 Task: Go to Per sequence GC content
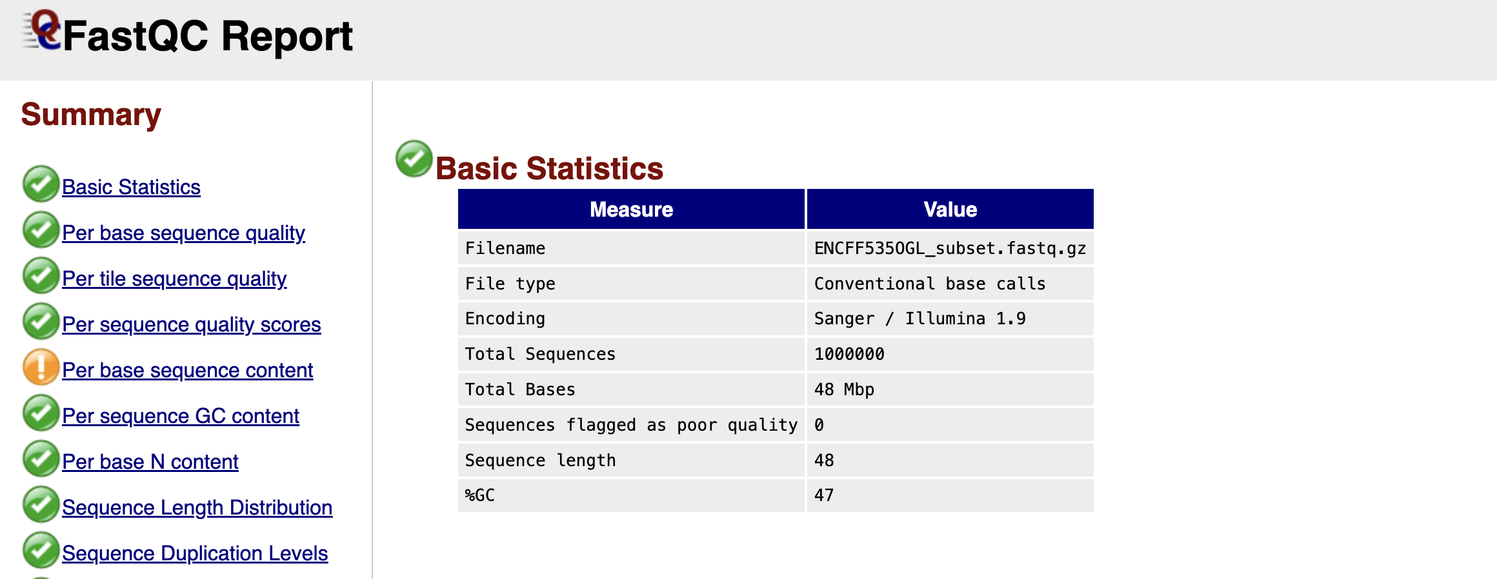[181, 416]
